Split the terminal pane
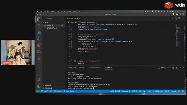Image resolution: width=187 pixels, height=105 pixels. point(173,68)
